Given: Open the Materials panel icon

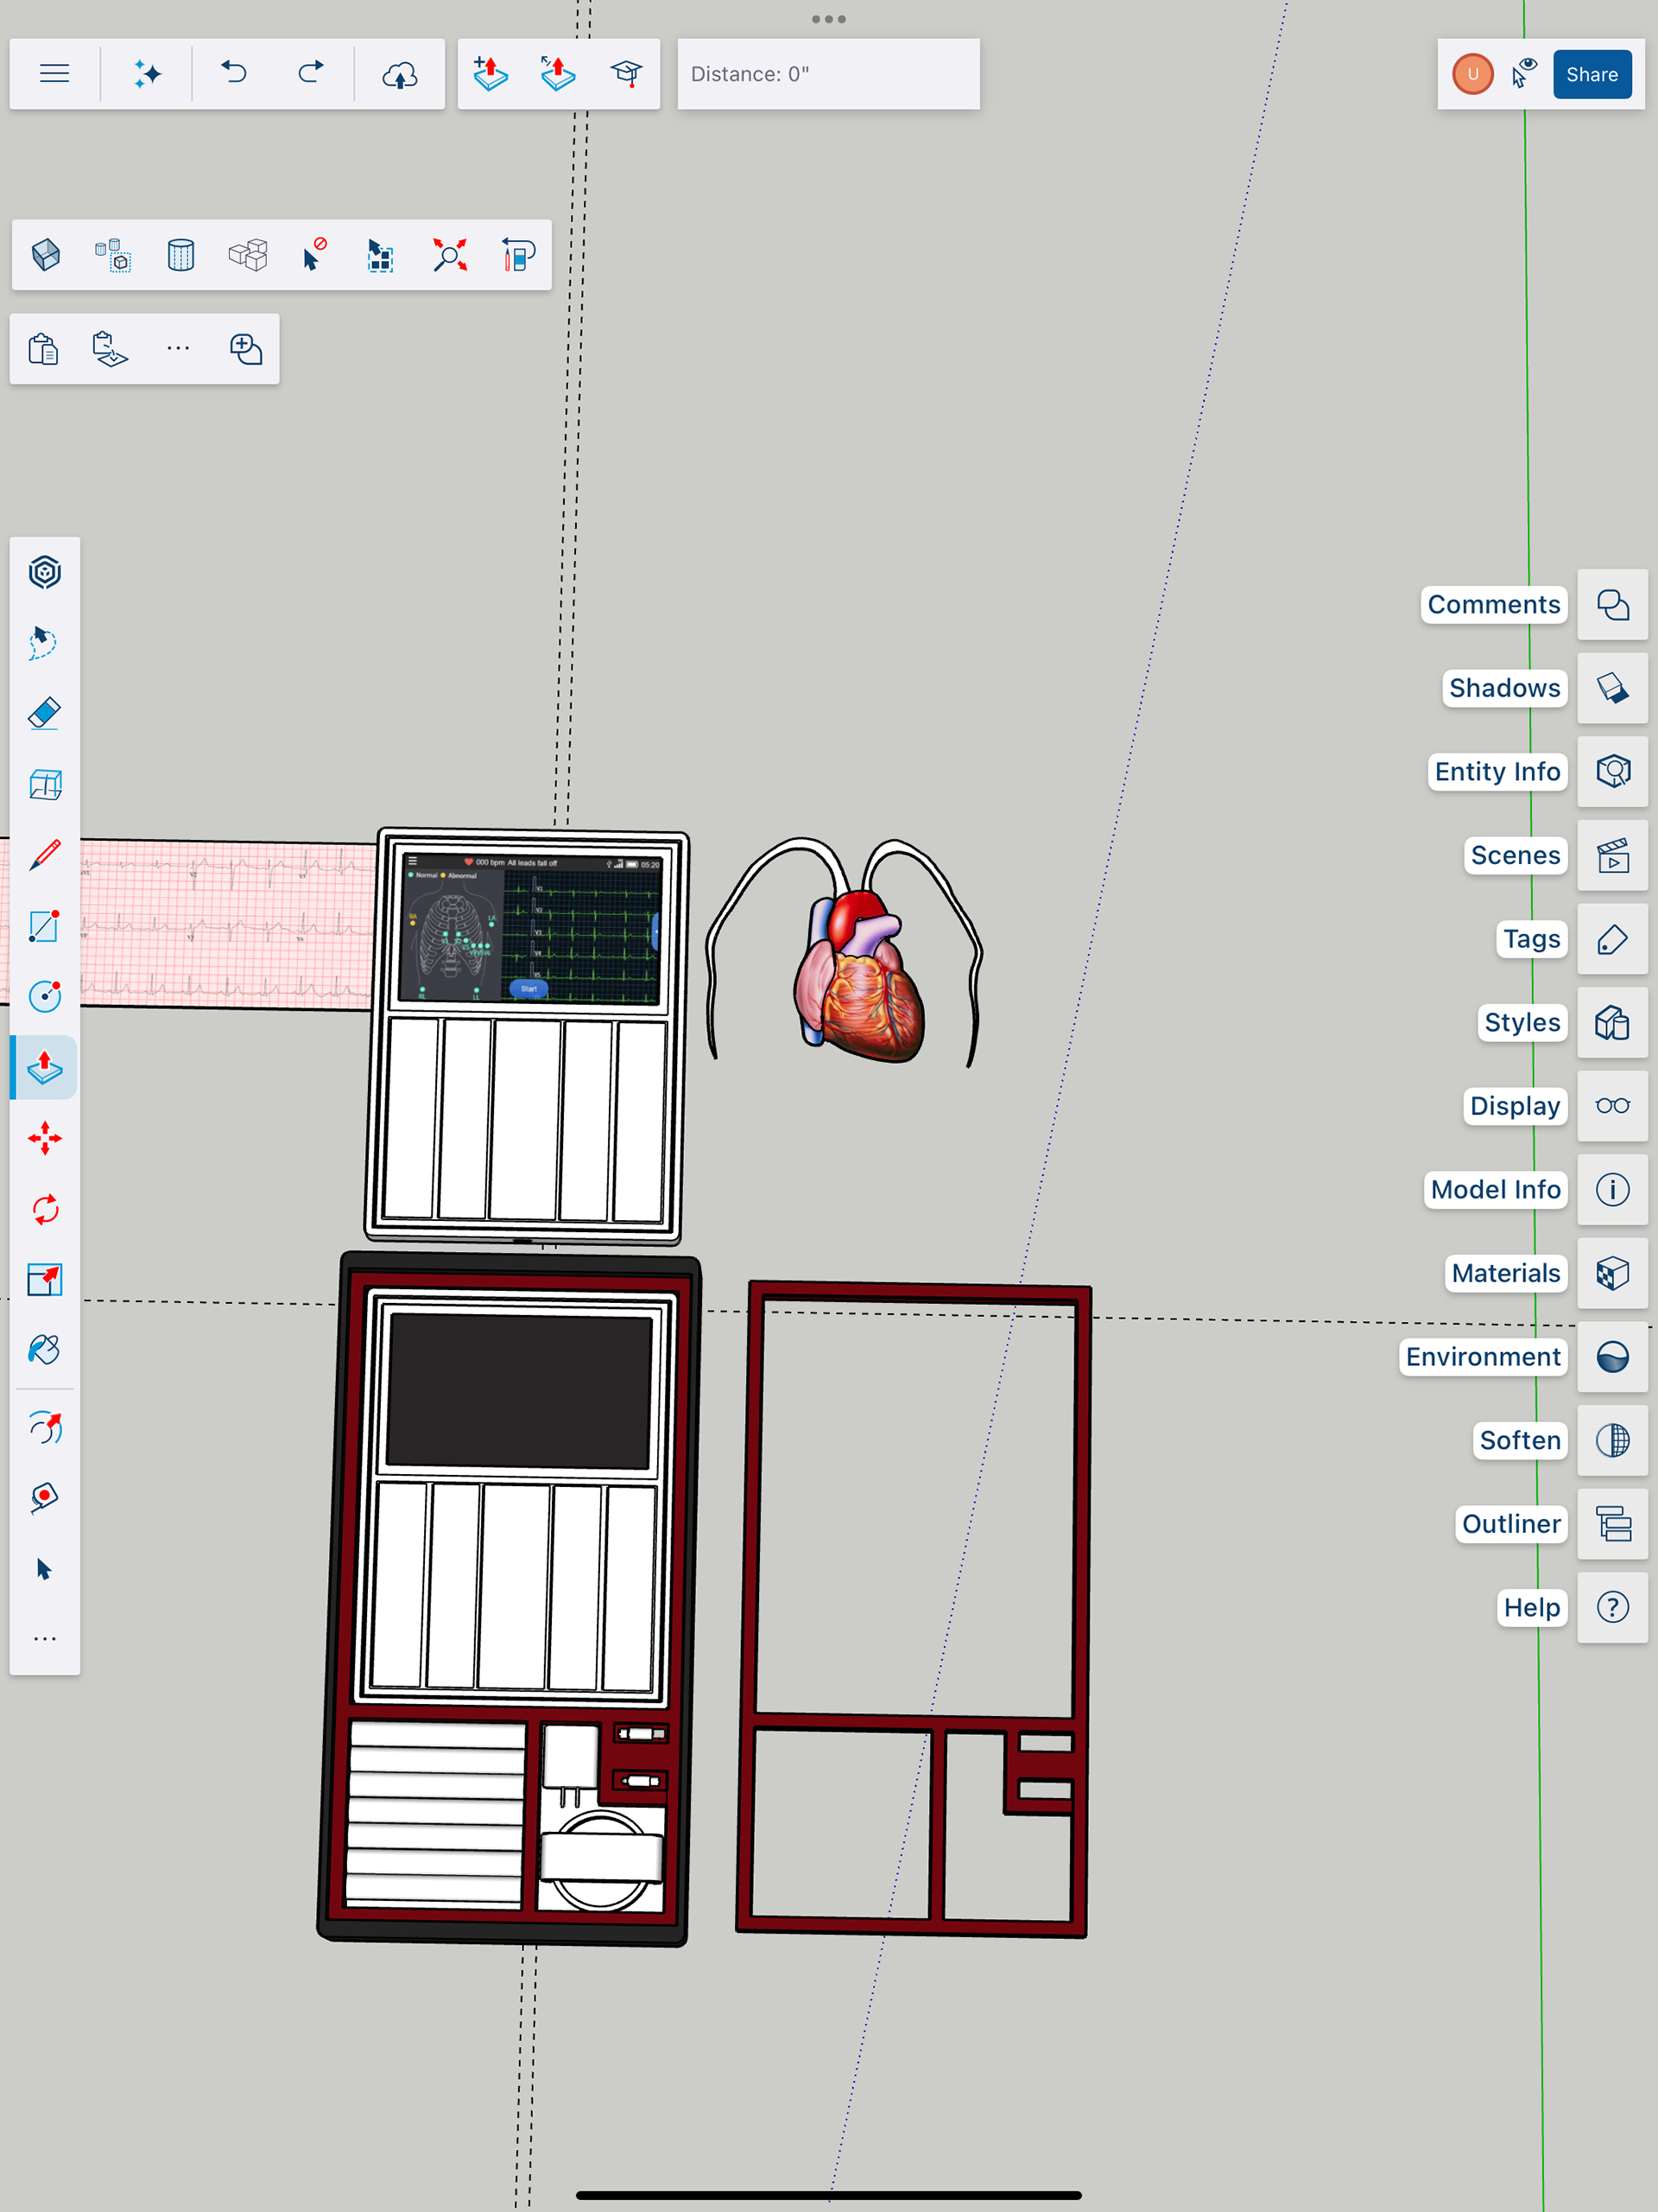Looking at the screenshot, I should click(1611, 1273).
